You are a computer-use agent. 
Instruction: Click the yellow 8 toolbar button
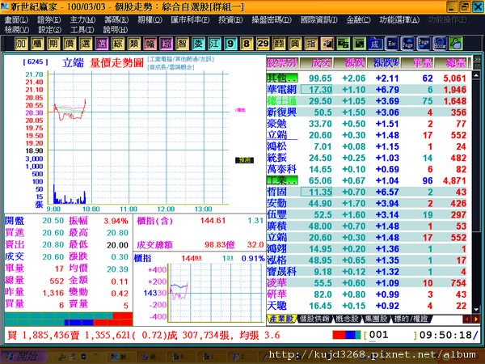click(247, 44)
